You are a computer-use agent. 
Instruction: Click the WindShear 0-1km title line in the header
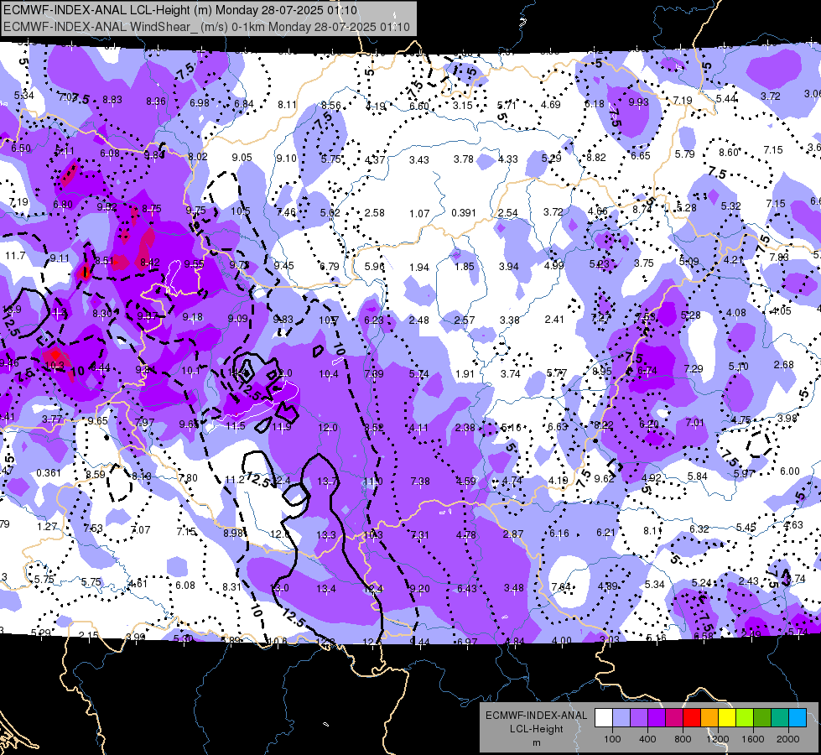206,27
